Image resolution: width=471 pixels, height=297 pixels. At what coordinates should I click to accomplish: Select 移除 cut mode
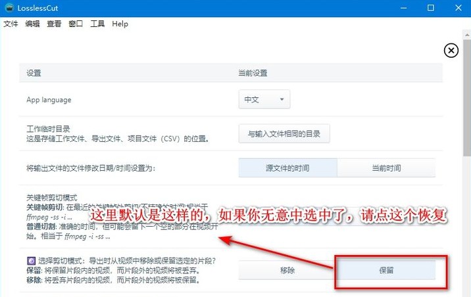pyautogui.click(x=287, y=270)
